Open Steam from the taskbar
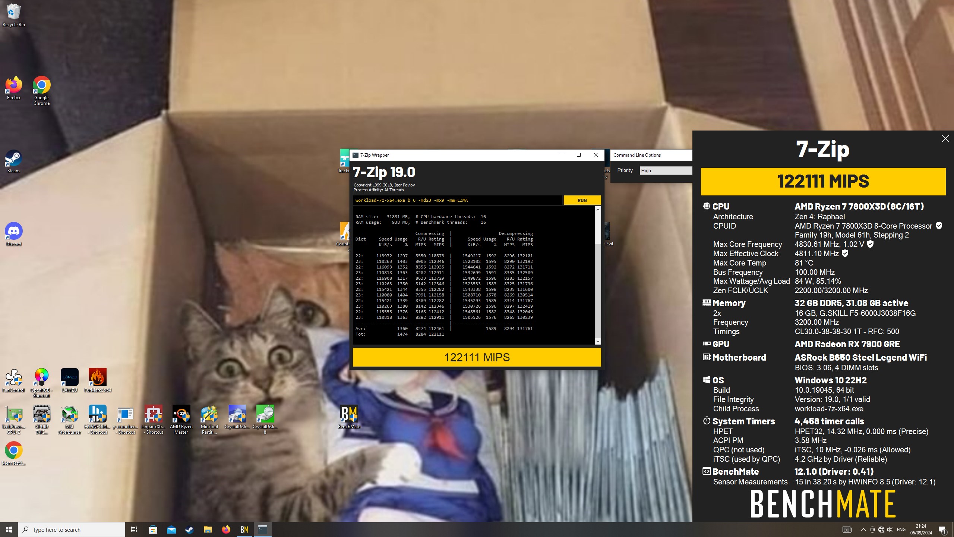 tap(189, 530)
